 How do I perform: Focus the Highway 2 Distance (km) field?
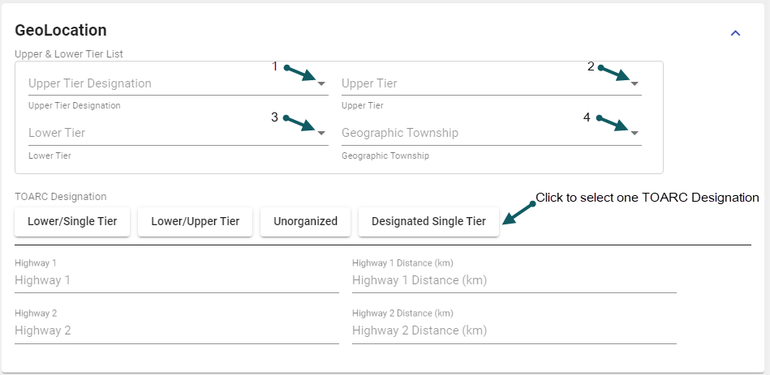tap(514, 330)
